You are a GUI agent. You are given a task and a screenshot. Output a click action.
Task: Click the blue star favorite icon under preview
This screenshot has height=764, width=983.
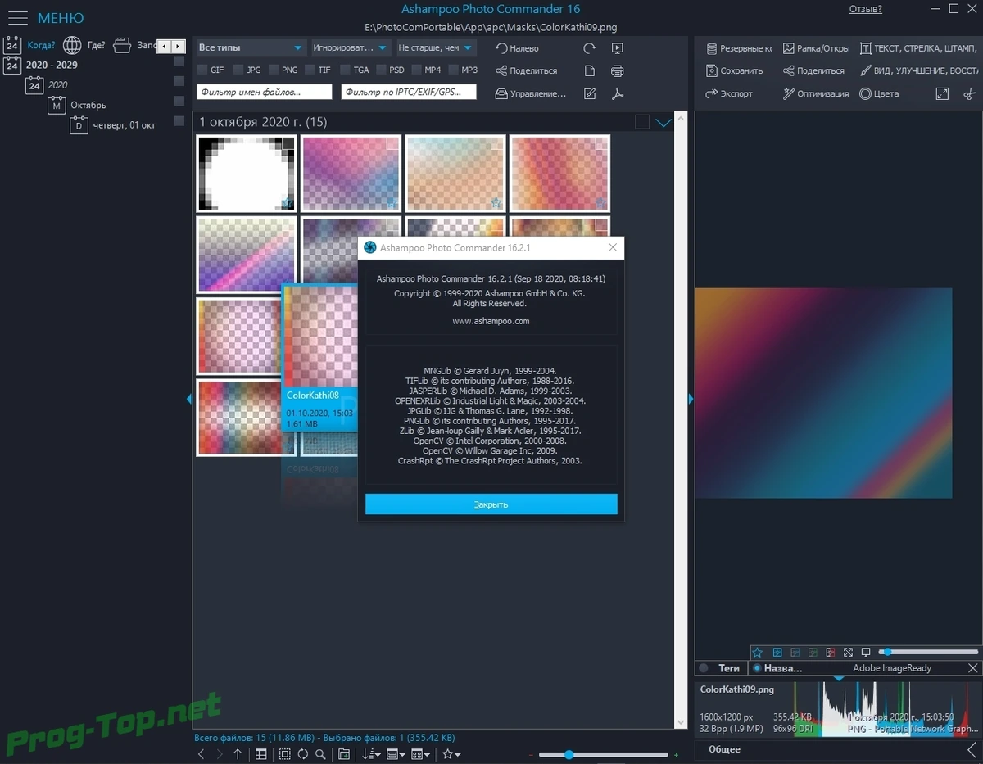[x=757, y=653]
